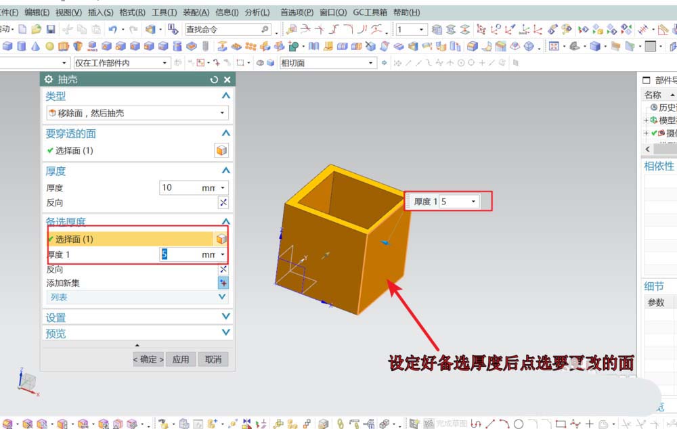Click the face selection cube in alternate thickness
Viewport: 677px width, 429px height.
(221, 239)
